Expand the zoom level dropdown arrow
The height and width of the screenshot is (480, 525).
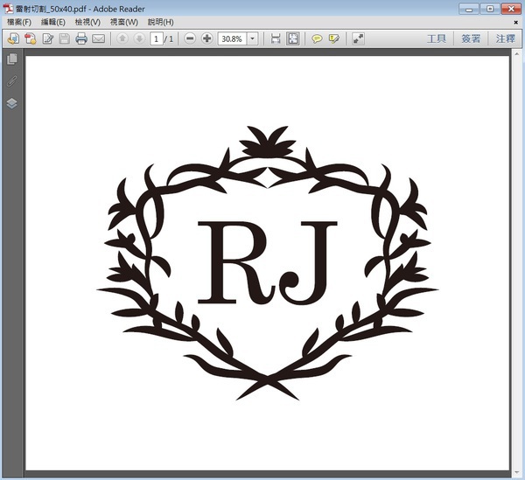(253, 38)
